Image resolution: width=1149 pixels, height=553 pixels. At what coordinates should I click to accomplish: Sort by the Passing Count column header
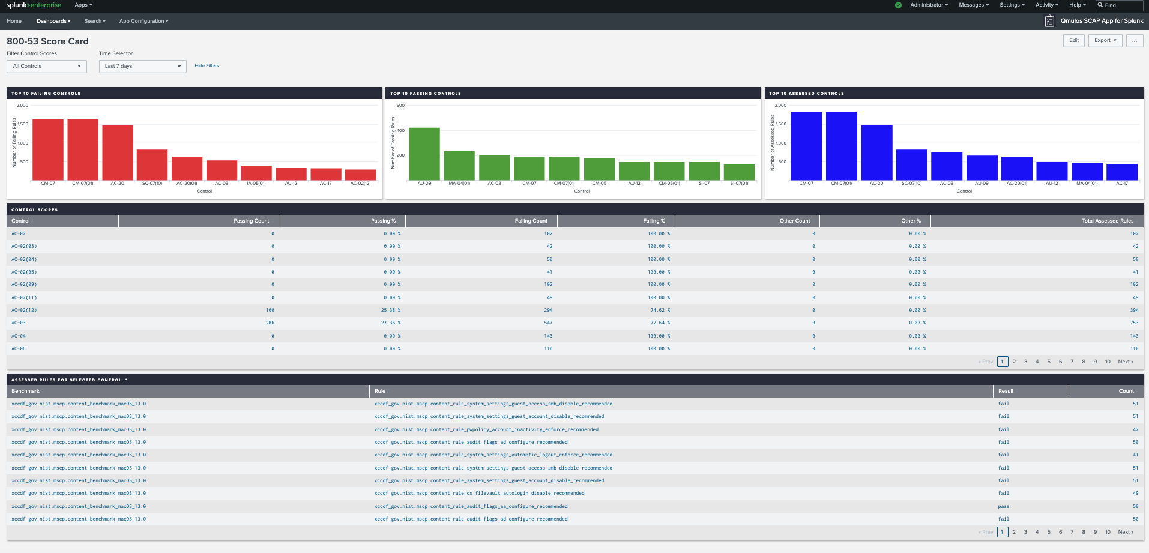click(199, 221)
